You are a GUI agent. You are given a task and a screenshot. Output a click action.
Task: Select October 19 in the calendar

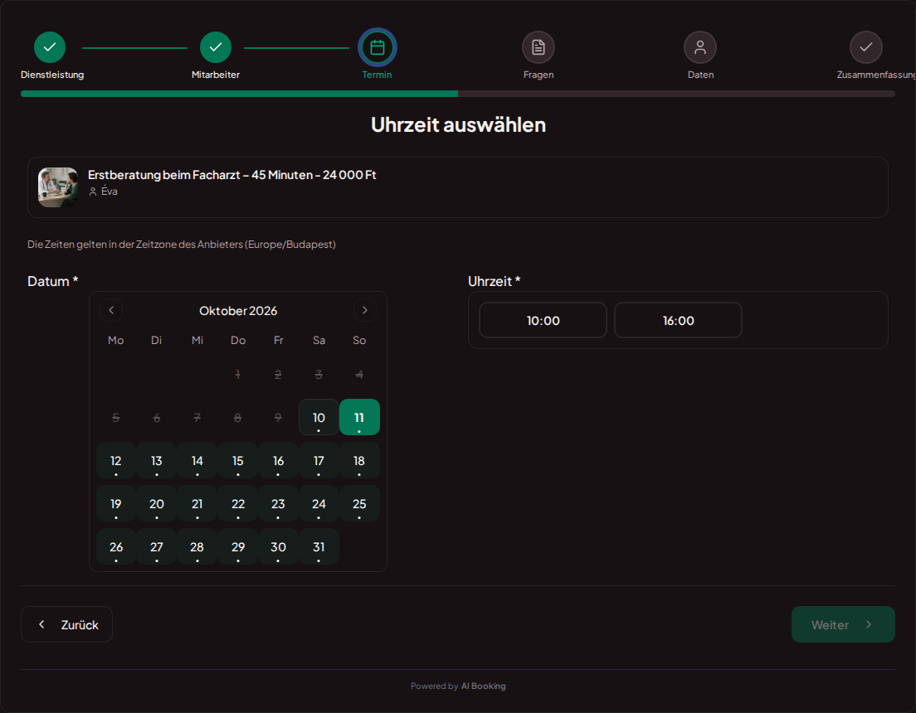[116, 503]
